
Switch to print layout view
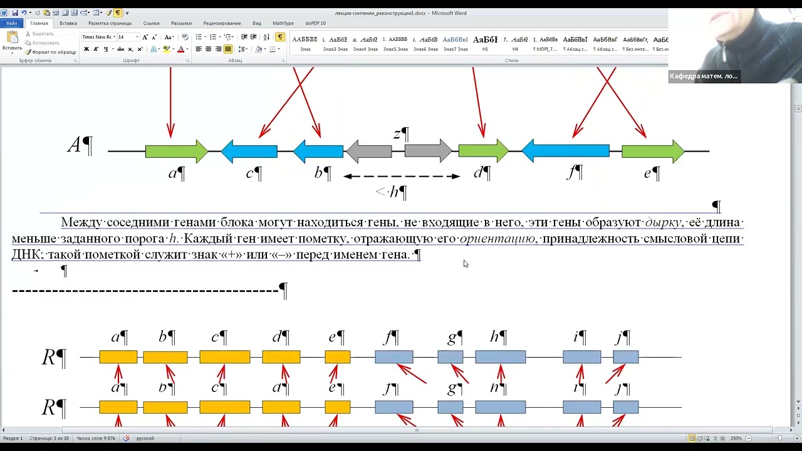pos(692,438)
